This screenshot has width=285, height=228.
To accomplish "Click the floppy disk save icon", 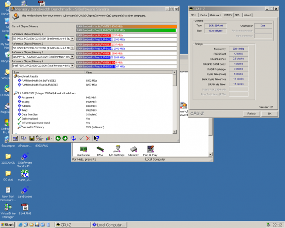I will 32,138.
